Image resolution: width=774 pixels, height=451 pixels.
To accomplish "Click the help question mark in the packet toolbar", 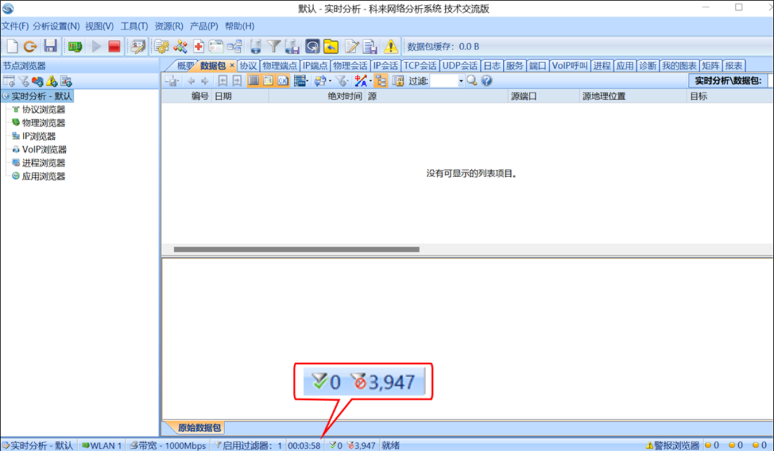I will [486, 80].
